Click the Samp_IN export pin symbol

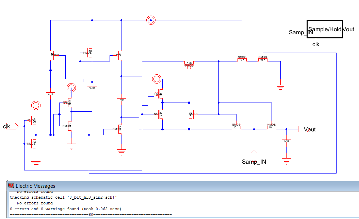coord(254,152)
